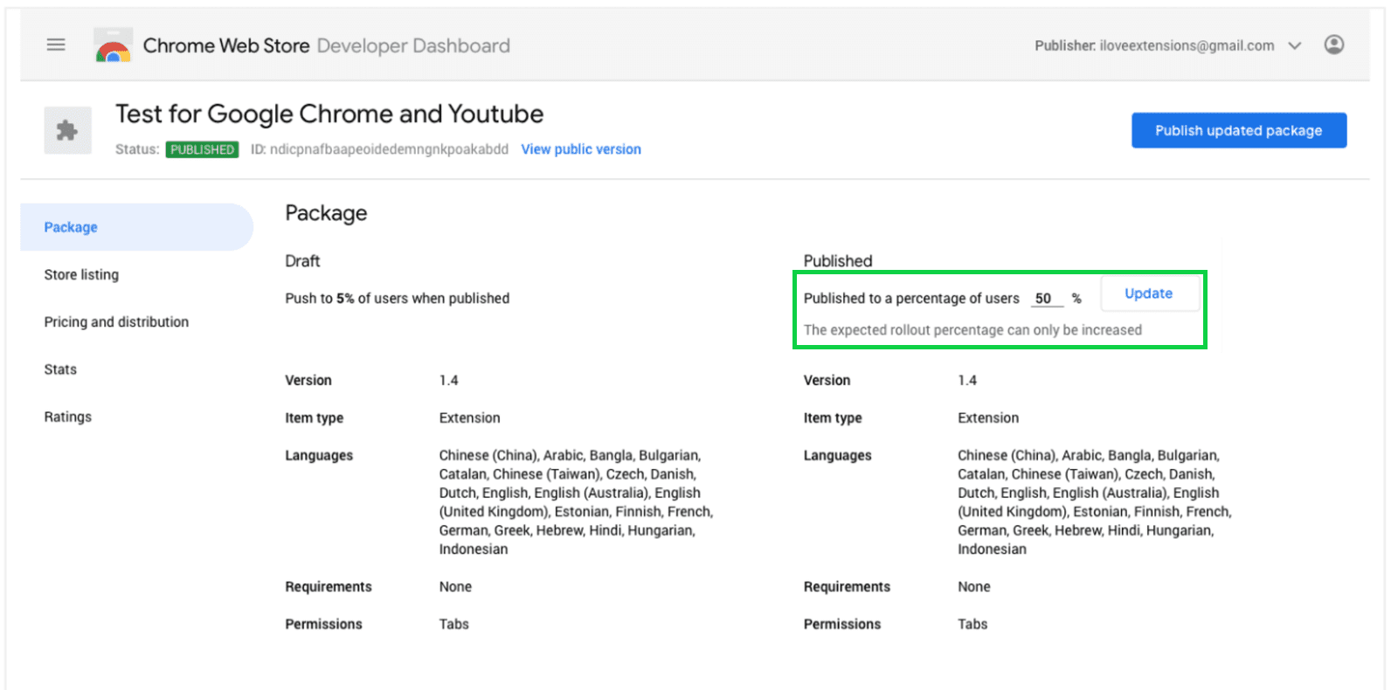Switch to the Stats section
Screen dimensions: 1398x690
tap(60, 369)
